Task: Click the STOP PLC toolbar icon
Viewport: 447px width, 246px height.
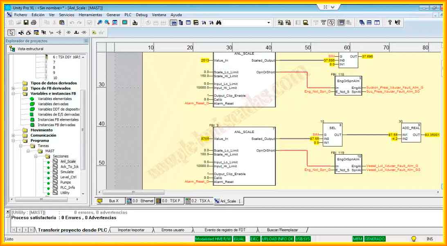Action: pyautogui.click(x=323, y=22)
